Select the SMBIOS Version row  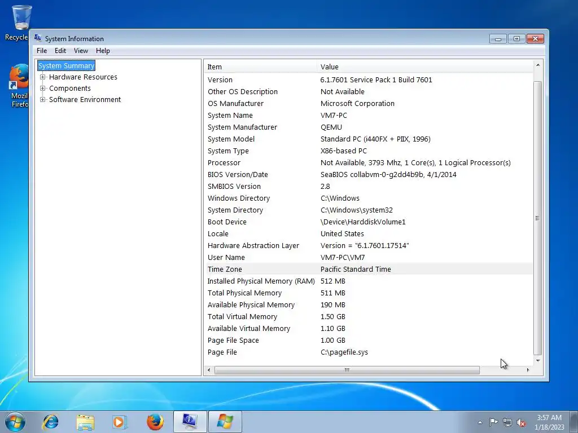[369, 186]
